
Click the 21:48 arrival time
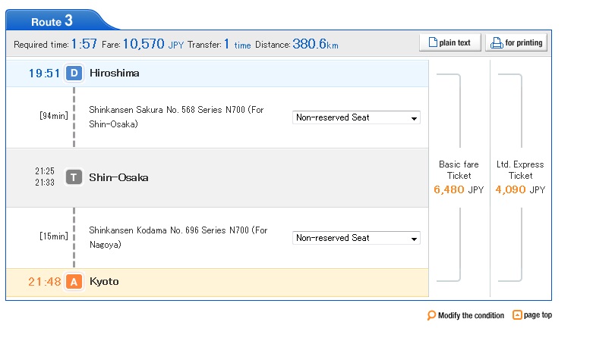click(x=44, y=282)
